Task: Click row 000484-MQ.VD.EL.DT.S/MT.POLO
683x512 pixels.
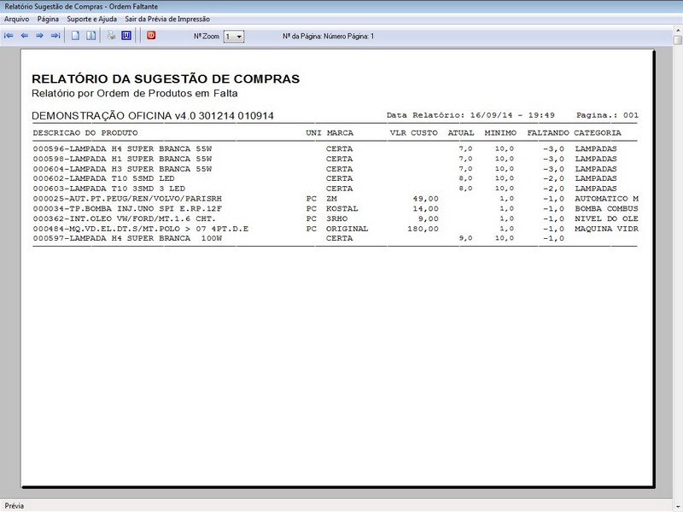Action: pos(335,229)
